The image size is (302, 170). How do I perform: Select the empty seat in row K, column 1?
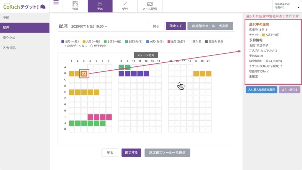pyautogui.click(x=72, y=129)
